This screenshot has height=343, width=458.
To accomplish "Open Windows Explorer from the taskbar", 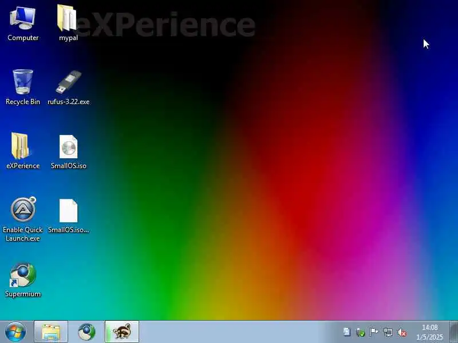I will 51,332.
